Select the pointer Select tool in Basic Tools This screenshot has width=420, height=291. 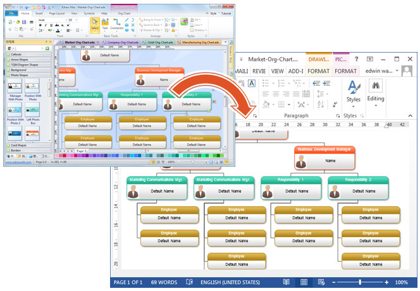(x=95, y=25)
